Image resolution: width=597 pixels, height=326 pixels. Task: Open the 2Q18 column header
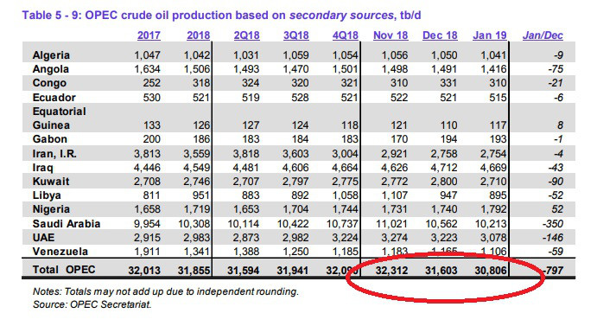click(x=247, y=35)
